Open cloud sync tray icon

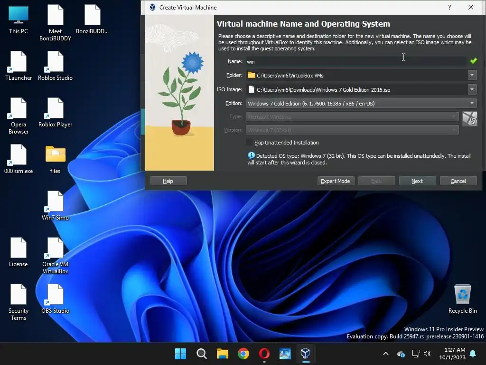(401, 354)
